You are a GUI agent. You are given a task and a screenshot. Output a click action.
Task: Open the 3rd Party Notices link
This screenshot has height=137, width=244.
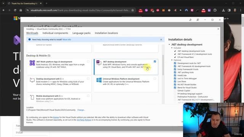84,120
